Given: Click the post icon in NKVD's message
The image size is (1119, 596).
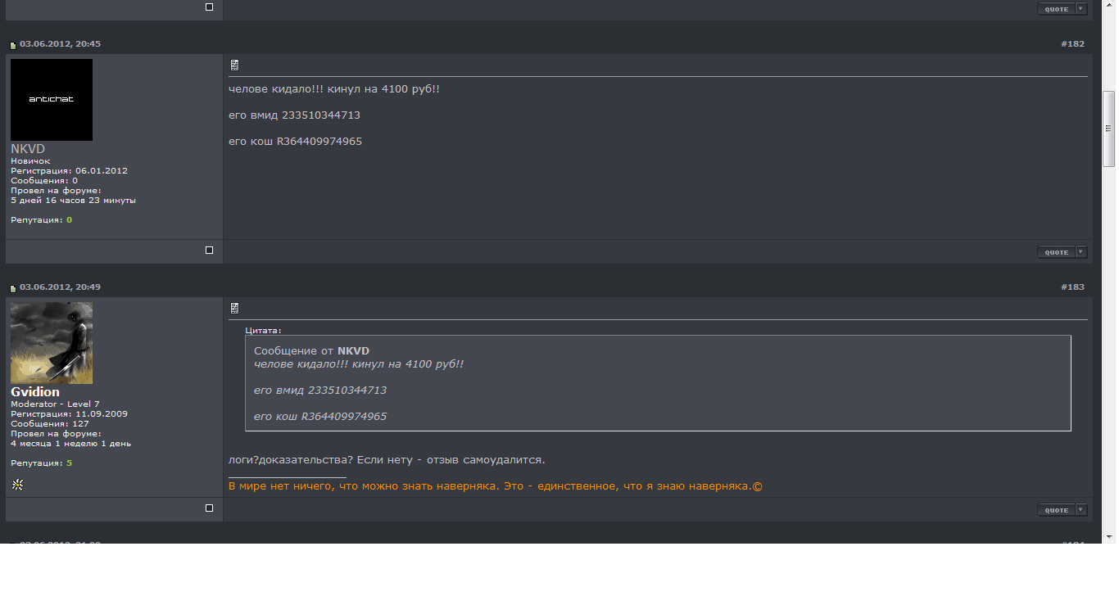Looking at the screenshot, I should point(234,65).
